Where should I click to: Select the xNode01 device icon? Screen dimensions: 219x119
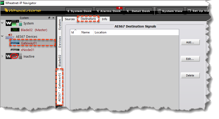pyautogui.click(x=15, y=50)
